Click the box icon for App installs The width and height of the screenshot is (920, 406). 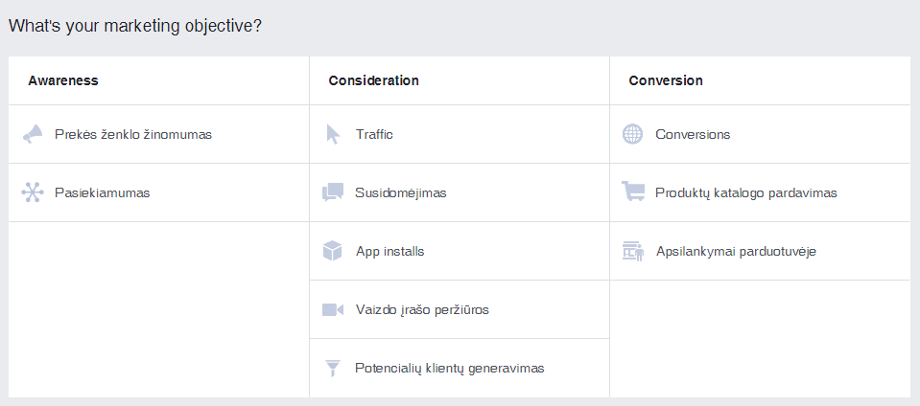(x=333, y=251)
